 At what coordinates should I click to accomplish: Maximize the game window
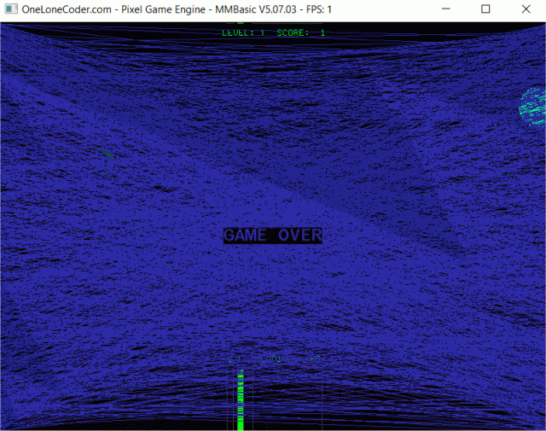click(485, 9)
